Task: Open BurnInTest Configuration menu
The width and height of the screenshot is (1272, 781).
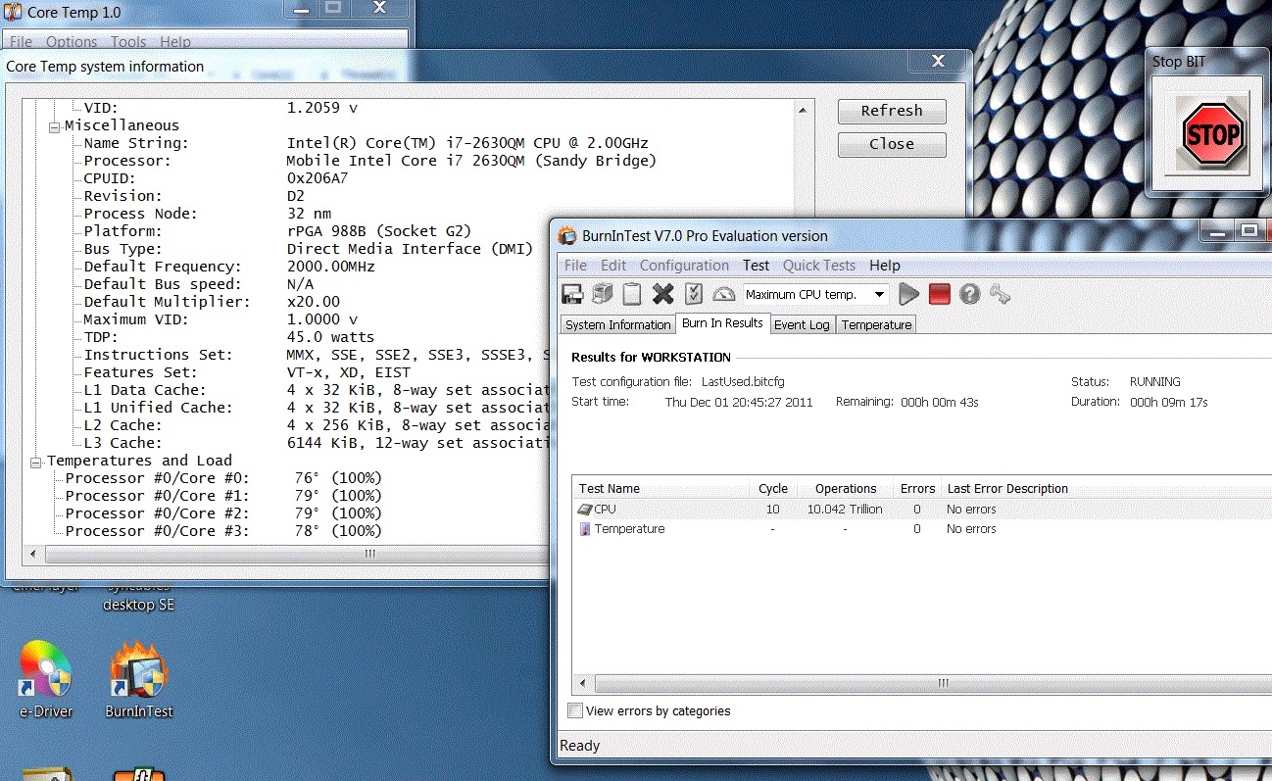Action: pos(684,265)
